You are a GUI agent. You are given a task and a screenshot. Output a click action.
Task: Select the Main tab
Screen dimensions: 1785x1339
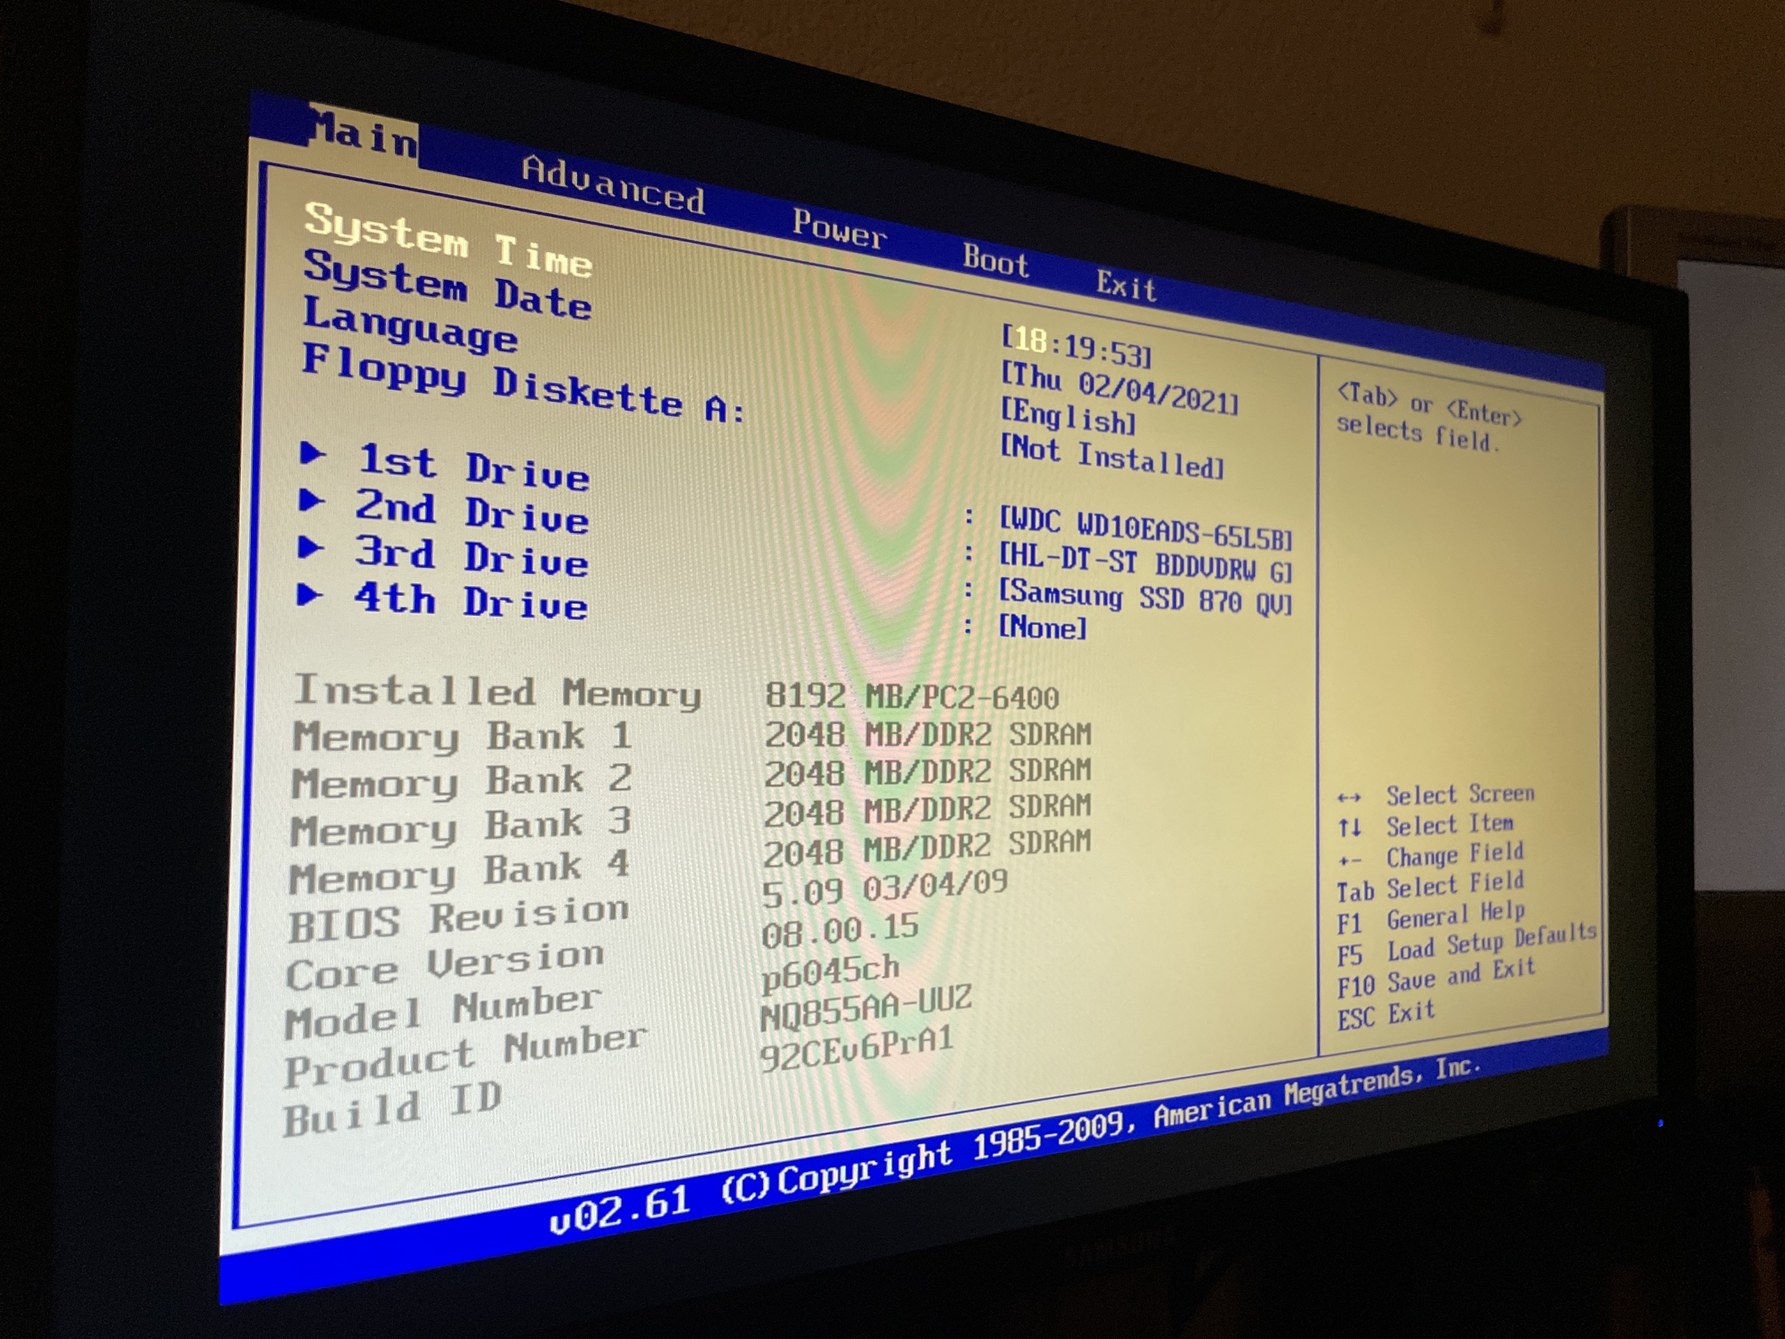364,136
